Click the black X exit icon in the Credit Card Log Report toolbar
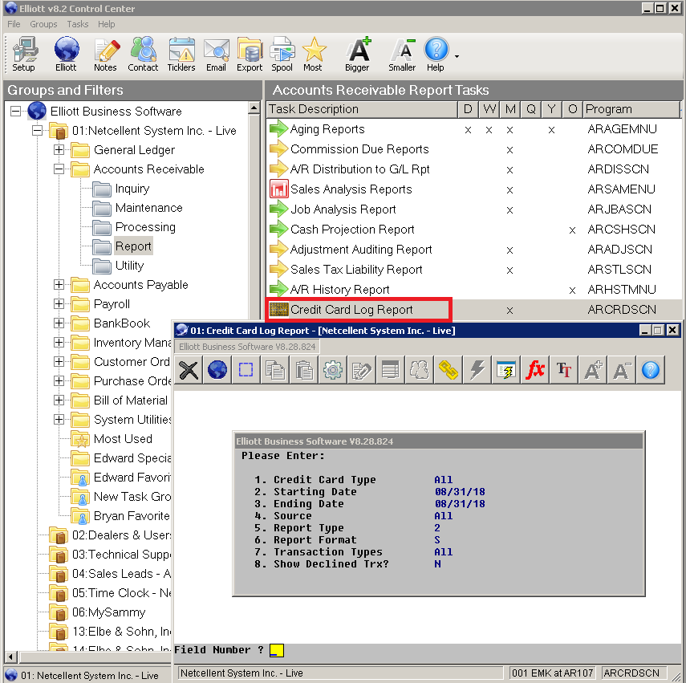The height and width of the screenshot is (683, 686). pyautogui.click(x=189, y=370)
